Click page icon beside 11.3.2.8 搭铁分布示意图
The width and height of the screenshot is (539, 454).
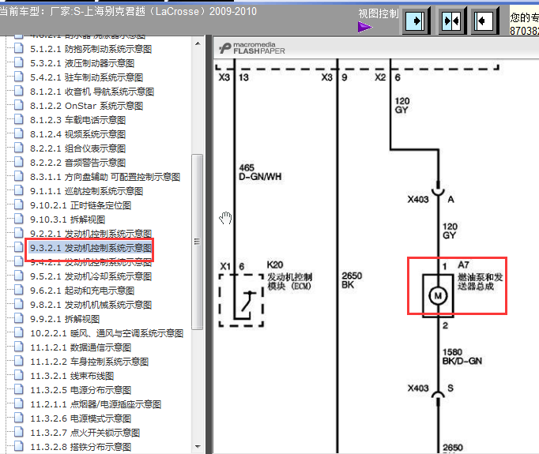point(18,447)
